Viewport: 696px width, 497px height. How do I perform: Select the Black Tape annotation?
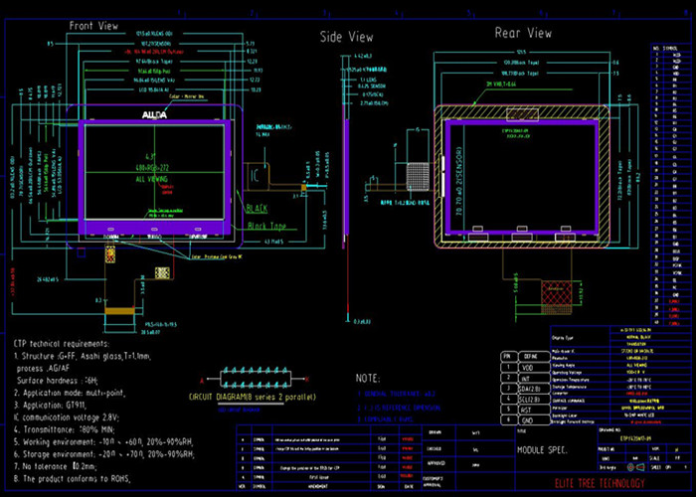266,227
